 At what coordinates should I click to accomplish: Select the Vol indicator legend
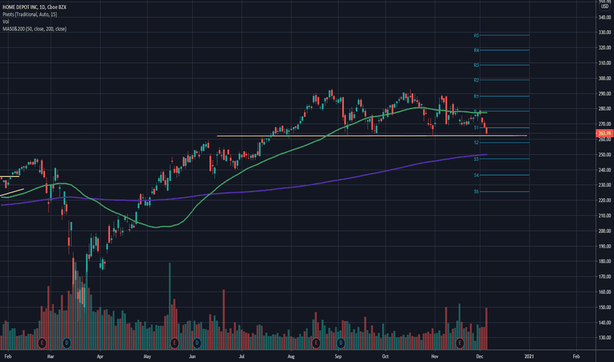5,22
